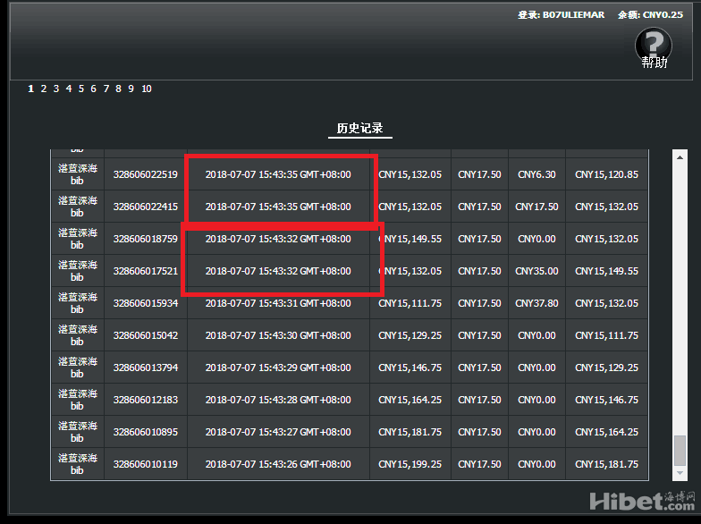
Task: Select the 历史记录 heading tab
Action: point(359,129)
